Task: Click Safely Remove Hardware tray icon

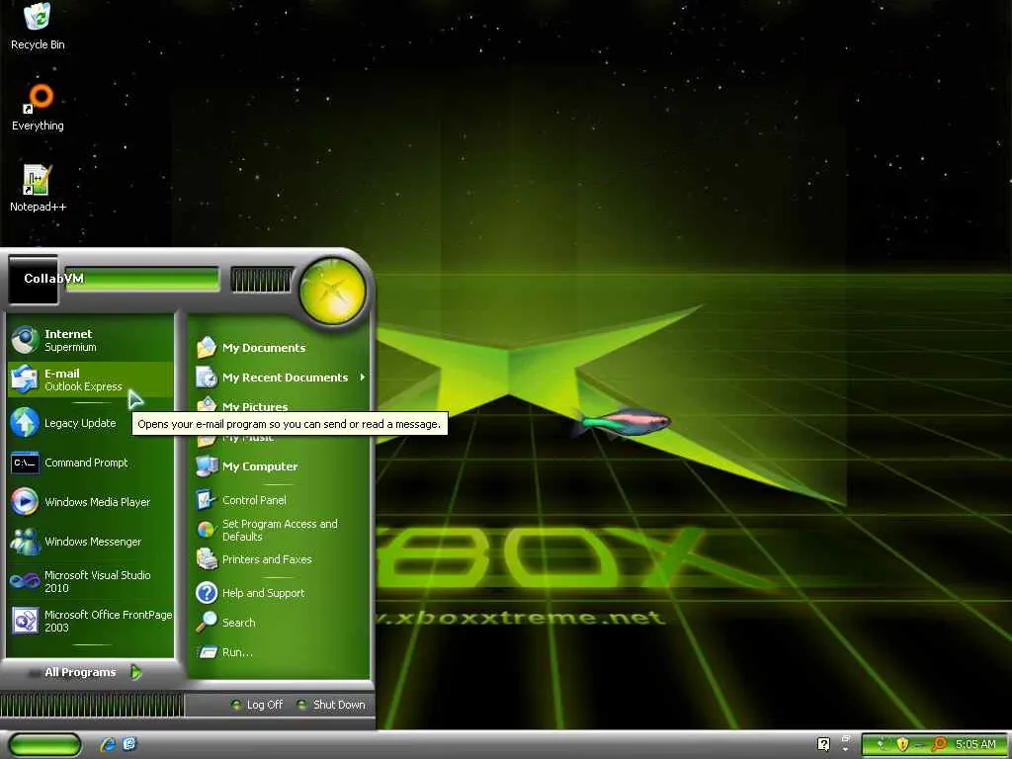Action: click(881, 745)
